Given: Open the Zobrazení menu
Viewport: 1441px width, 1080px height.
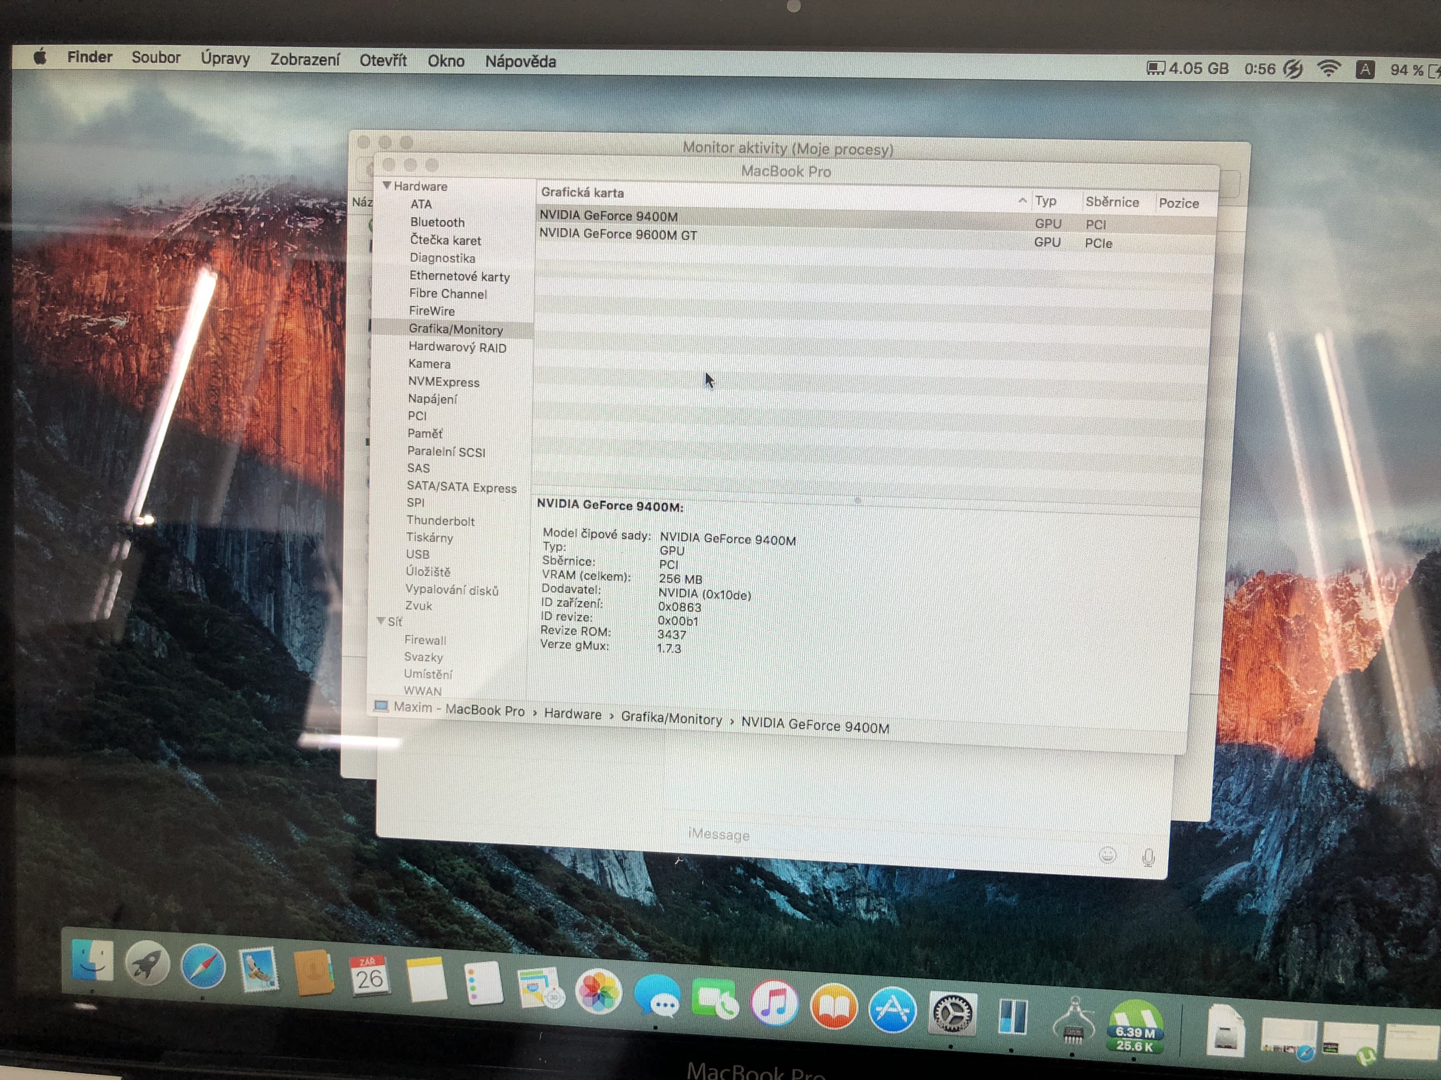Looking at the screenshot, I should [305, 59].
